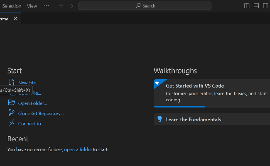The image size is (270, 166).
Task: Click 'Customize your editor' description text
Action: (216, 97)
